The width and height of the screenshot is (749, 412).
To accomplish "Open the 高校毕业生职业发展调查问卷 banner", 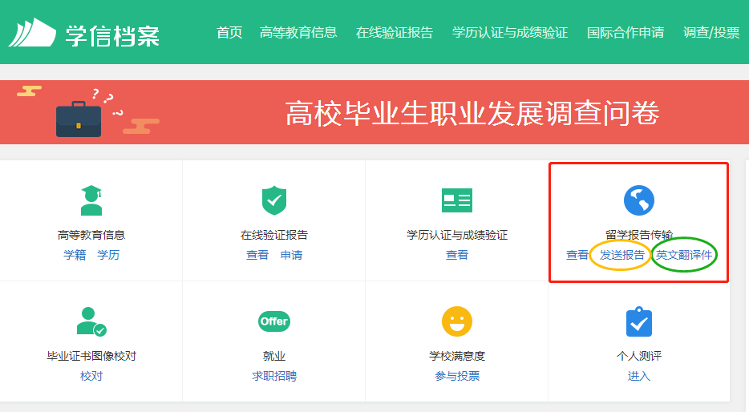I will [472, 114].
